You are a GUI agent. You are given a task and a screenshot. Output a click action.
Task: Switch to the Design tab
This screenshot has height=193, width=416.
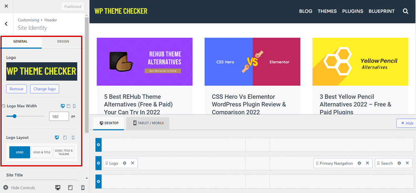[63, 42]
